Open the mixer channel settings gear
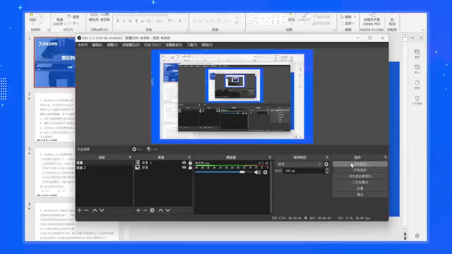 [x=265, y=172]
